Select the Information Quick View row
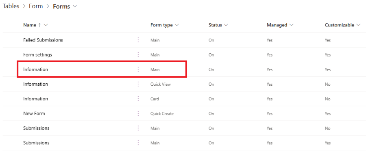 coord(184,84)
